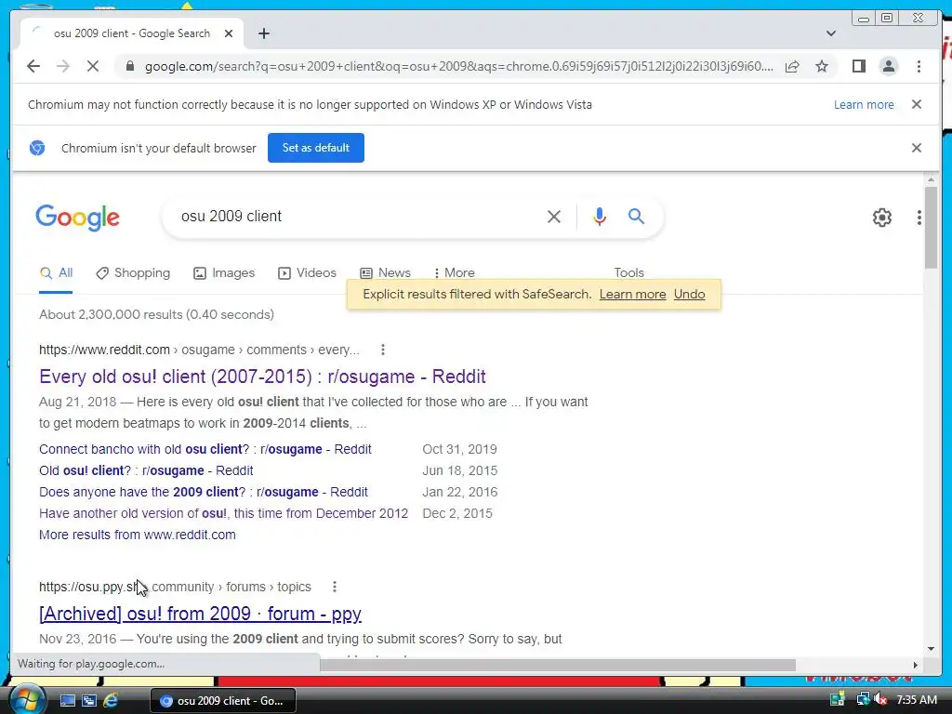The width and height of the screenshot is (952, 714).
Task: Click the muted volume tray icon
Action: pos(881,700)
